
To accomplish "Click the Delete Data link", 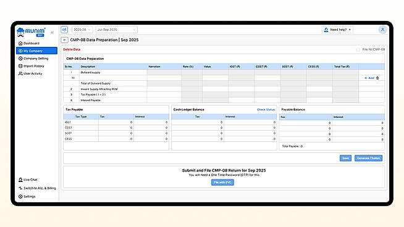I will (x=72, y=49).
